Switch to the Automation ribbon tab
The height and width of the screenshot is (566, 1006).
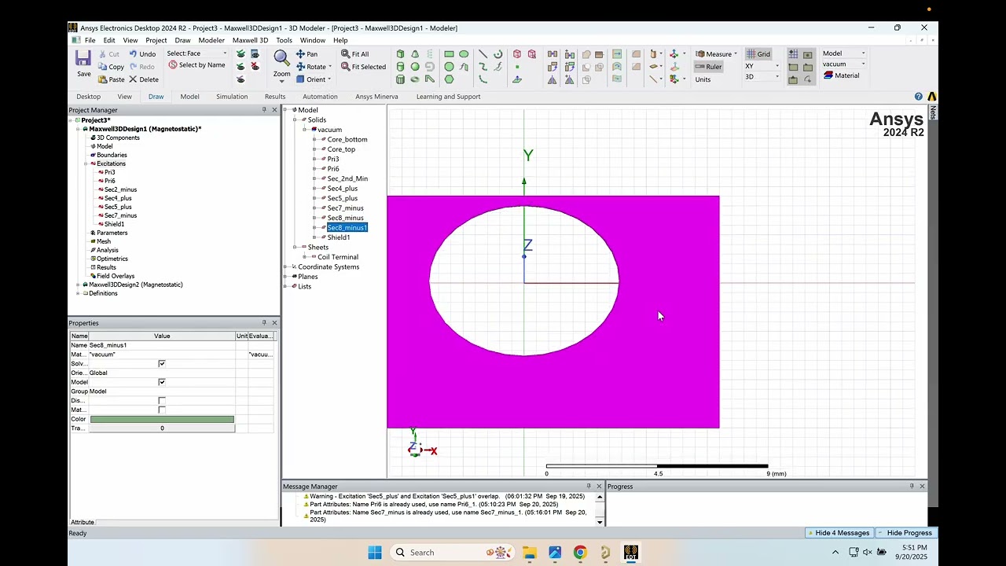320,97
